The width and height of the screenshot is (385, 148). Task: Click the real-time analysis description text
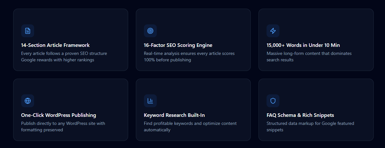pos(189,57)
